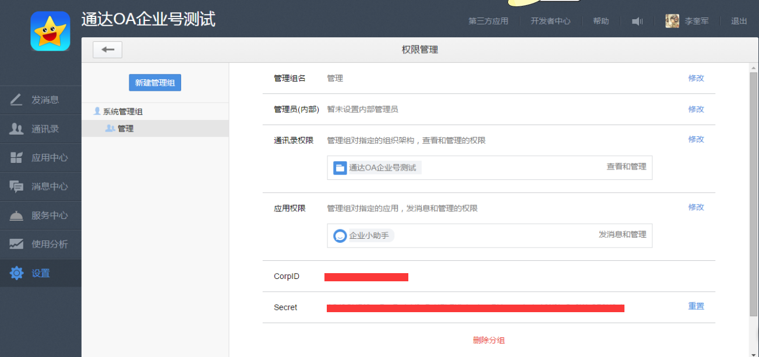The height and width of the screenshot is (357, 759).
Task: Click the vertical scrollbar on the right
Action: coord(754,192)
